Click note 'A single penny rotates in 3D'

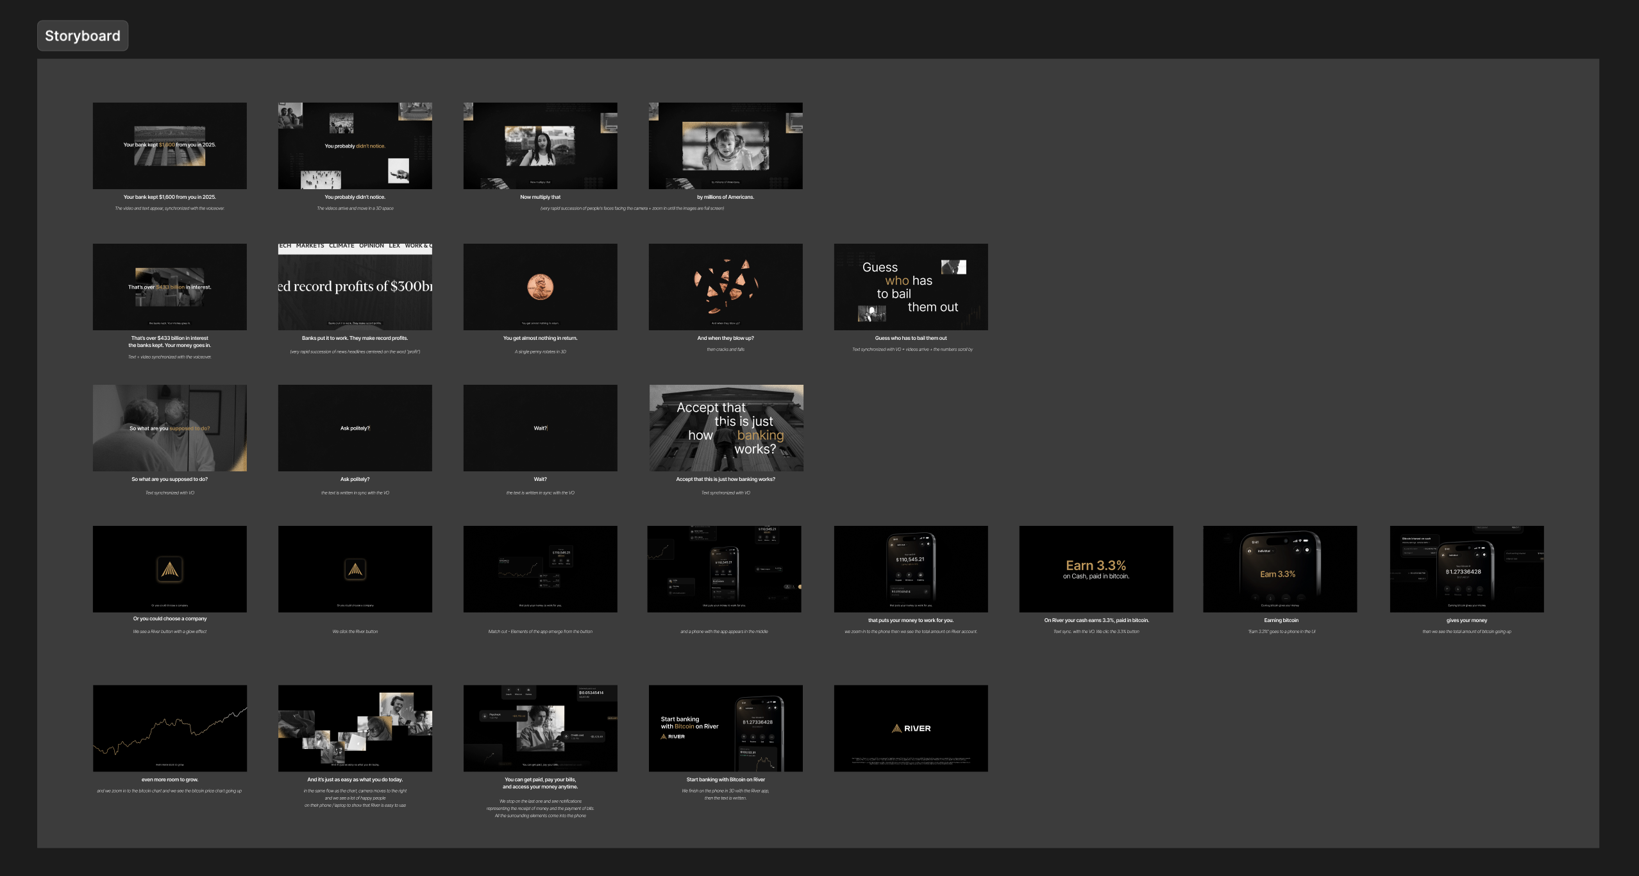pyautogui.click(x=541, y=352)
